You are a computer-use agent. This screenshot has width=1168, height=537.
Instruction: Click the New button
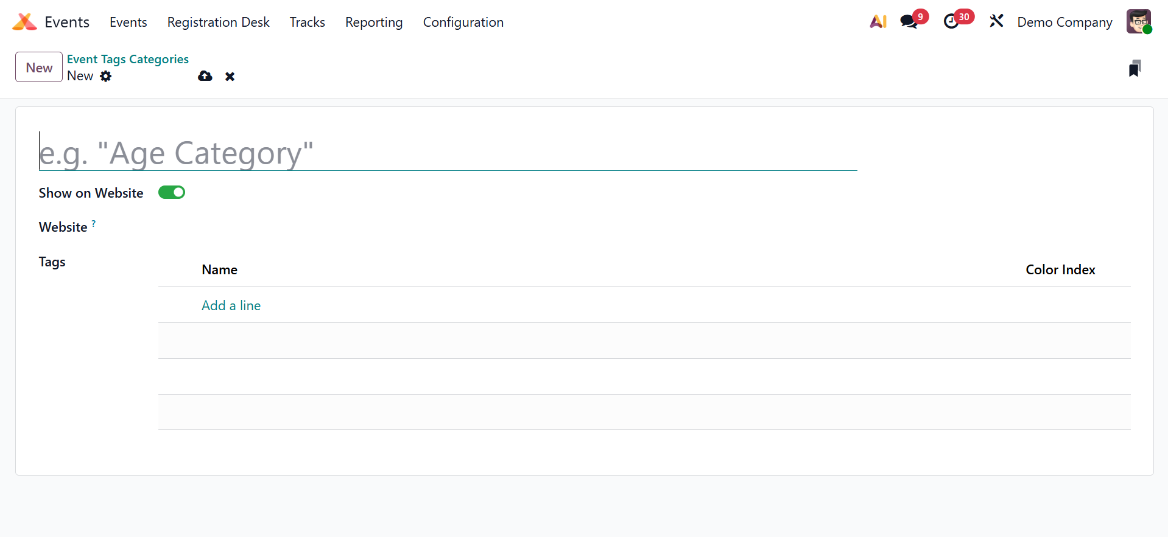coord(39,67)
